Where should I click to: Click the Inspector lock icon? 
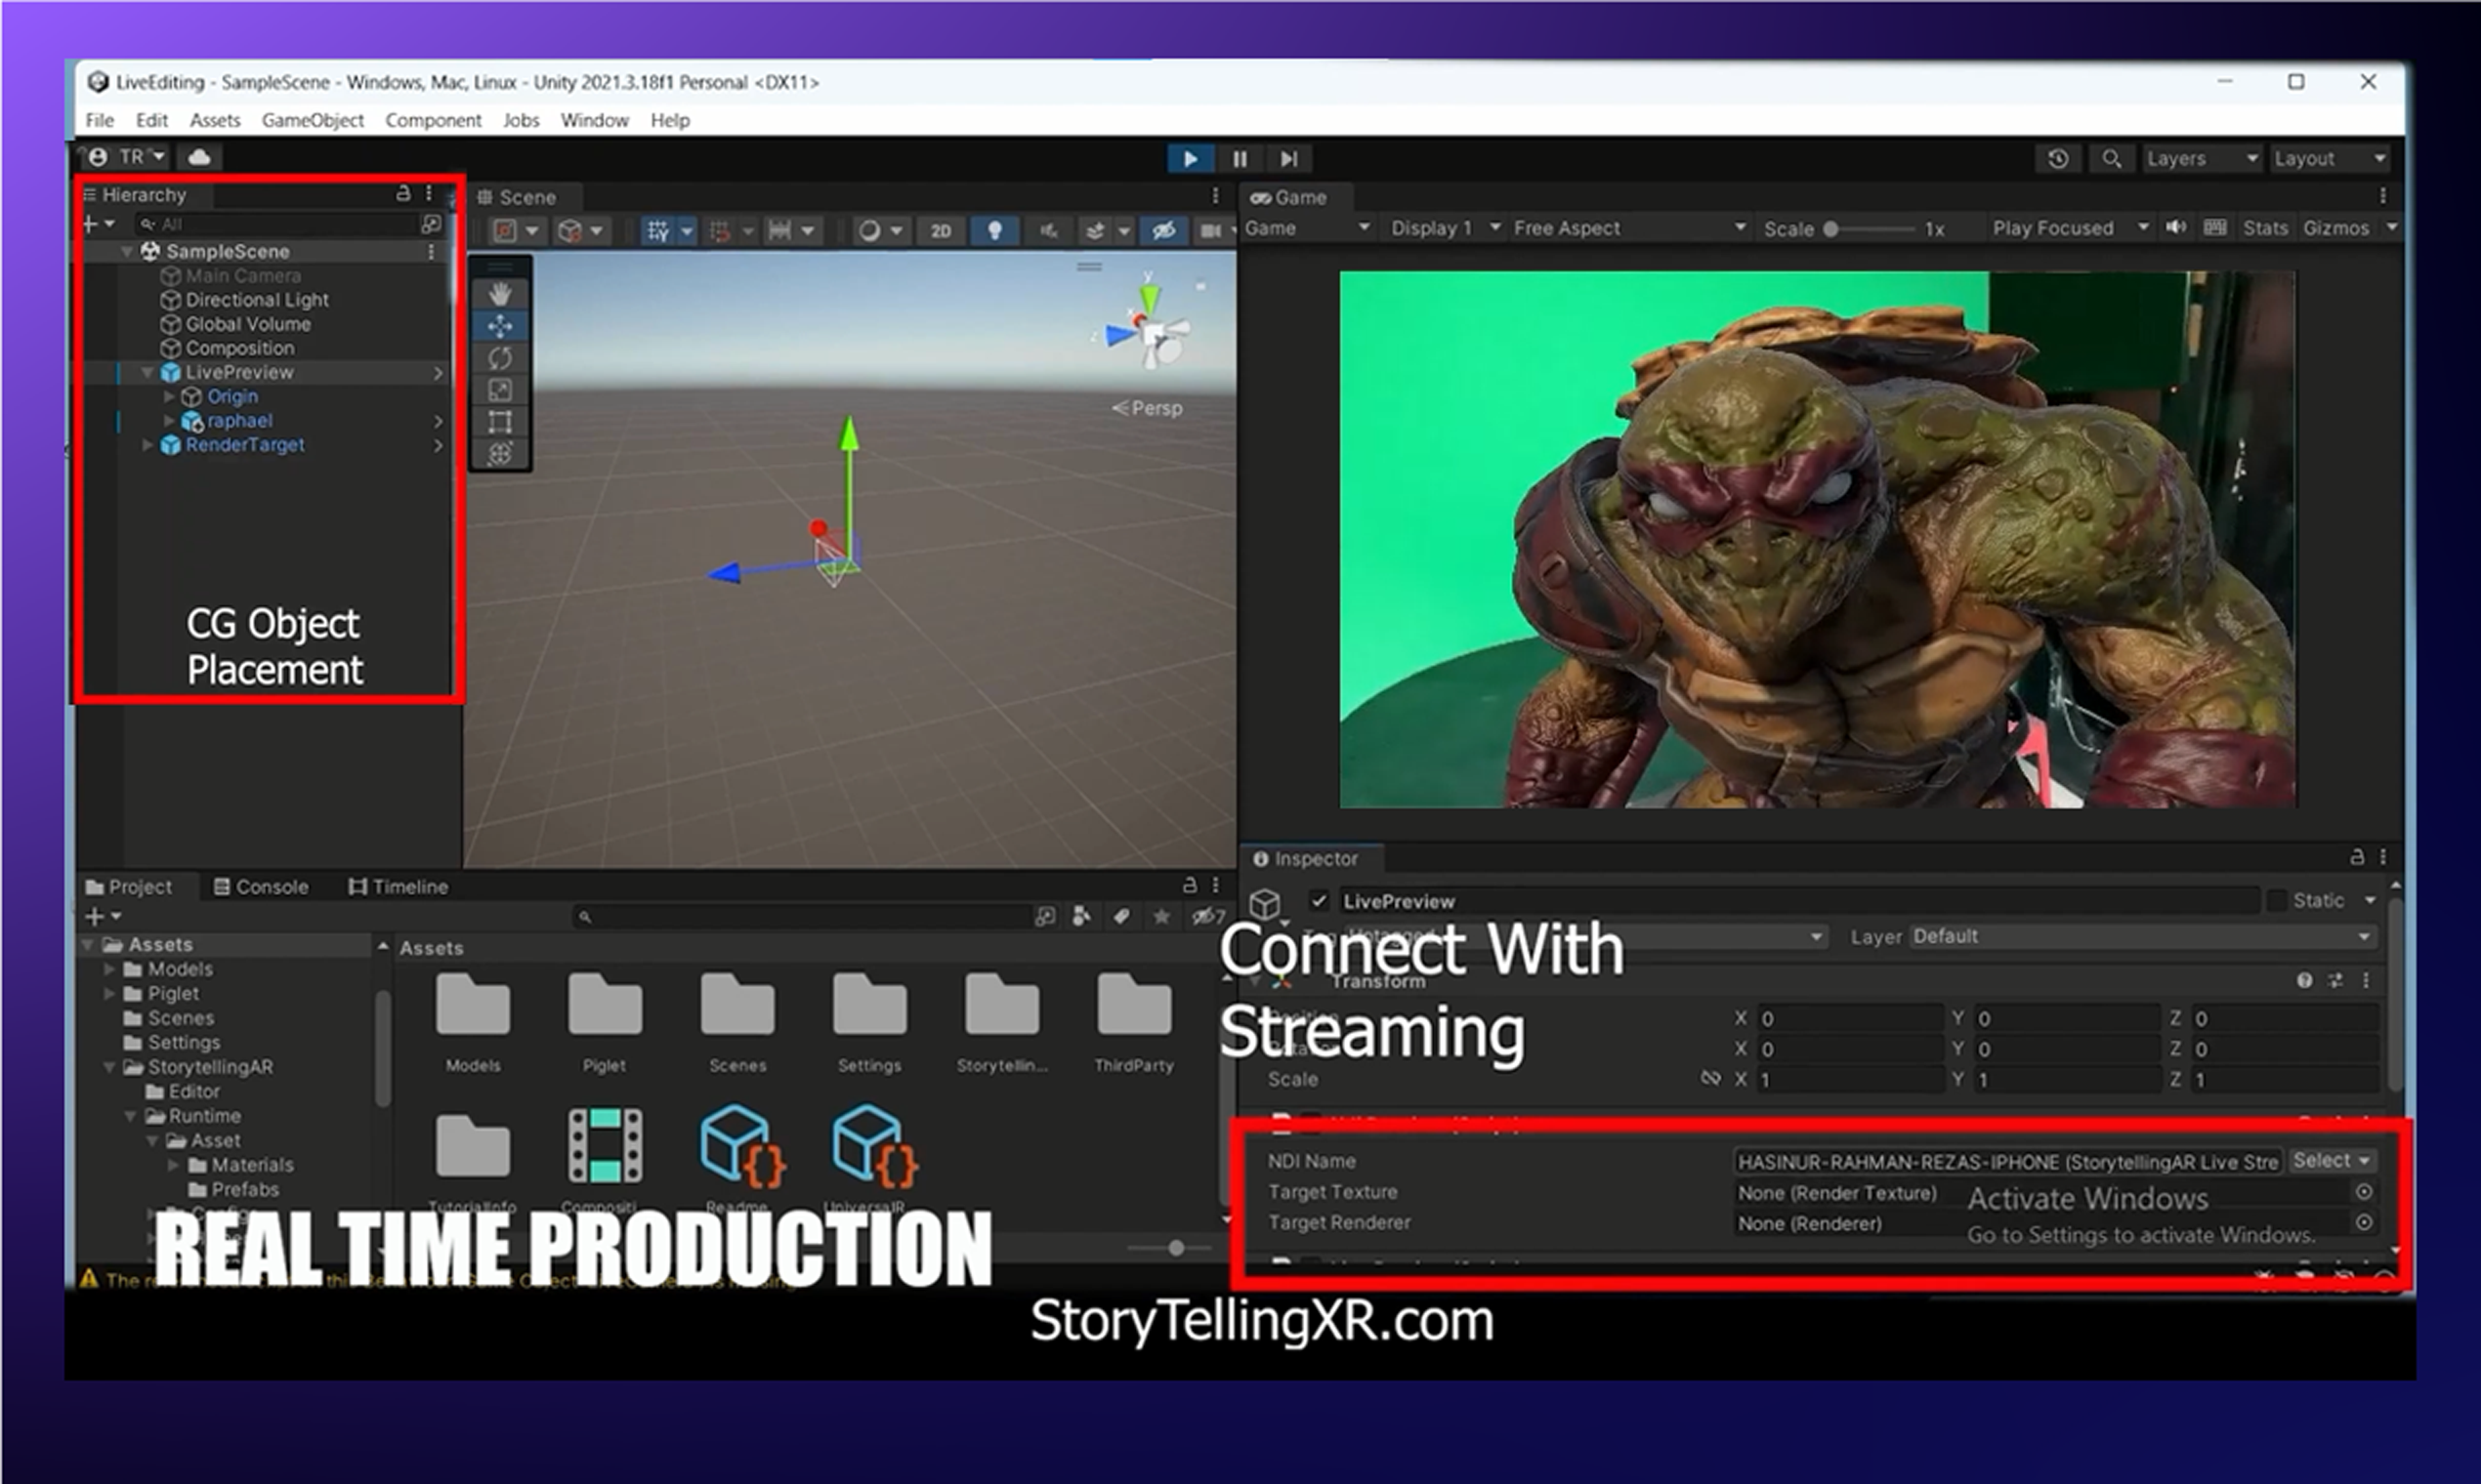click(2356, 857)
